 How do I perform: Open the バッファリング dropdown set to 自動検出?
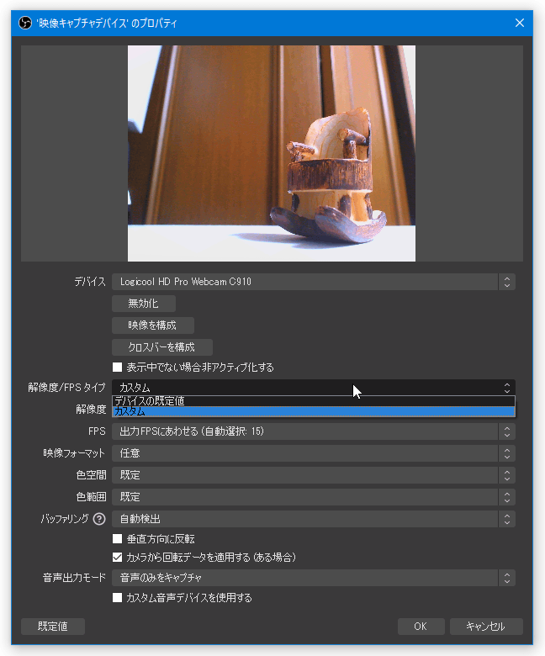point(313,519)
